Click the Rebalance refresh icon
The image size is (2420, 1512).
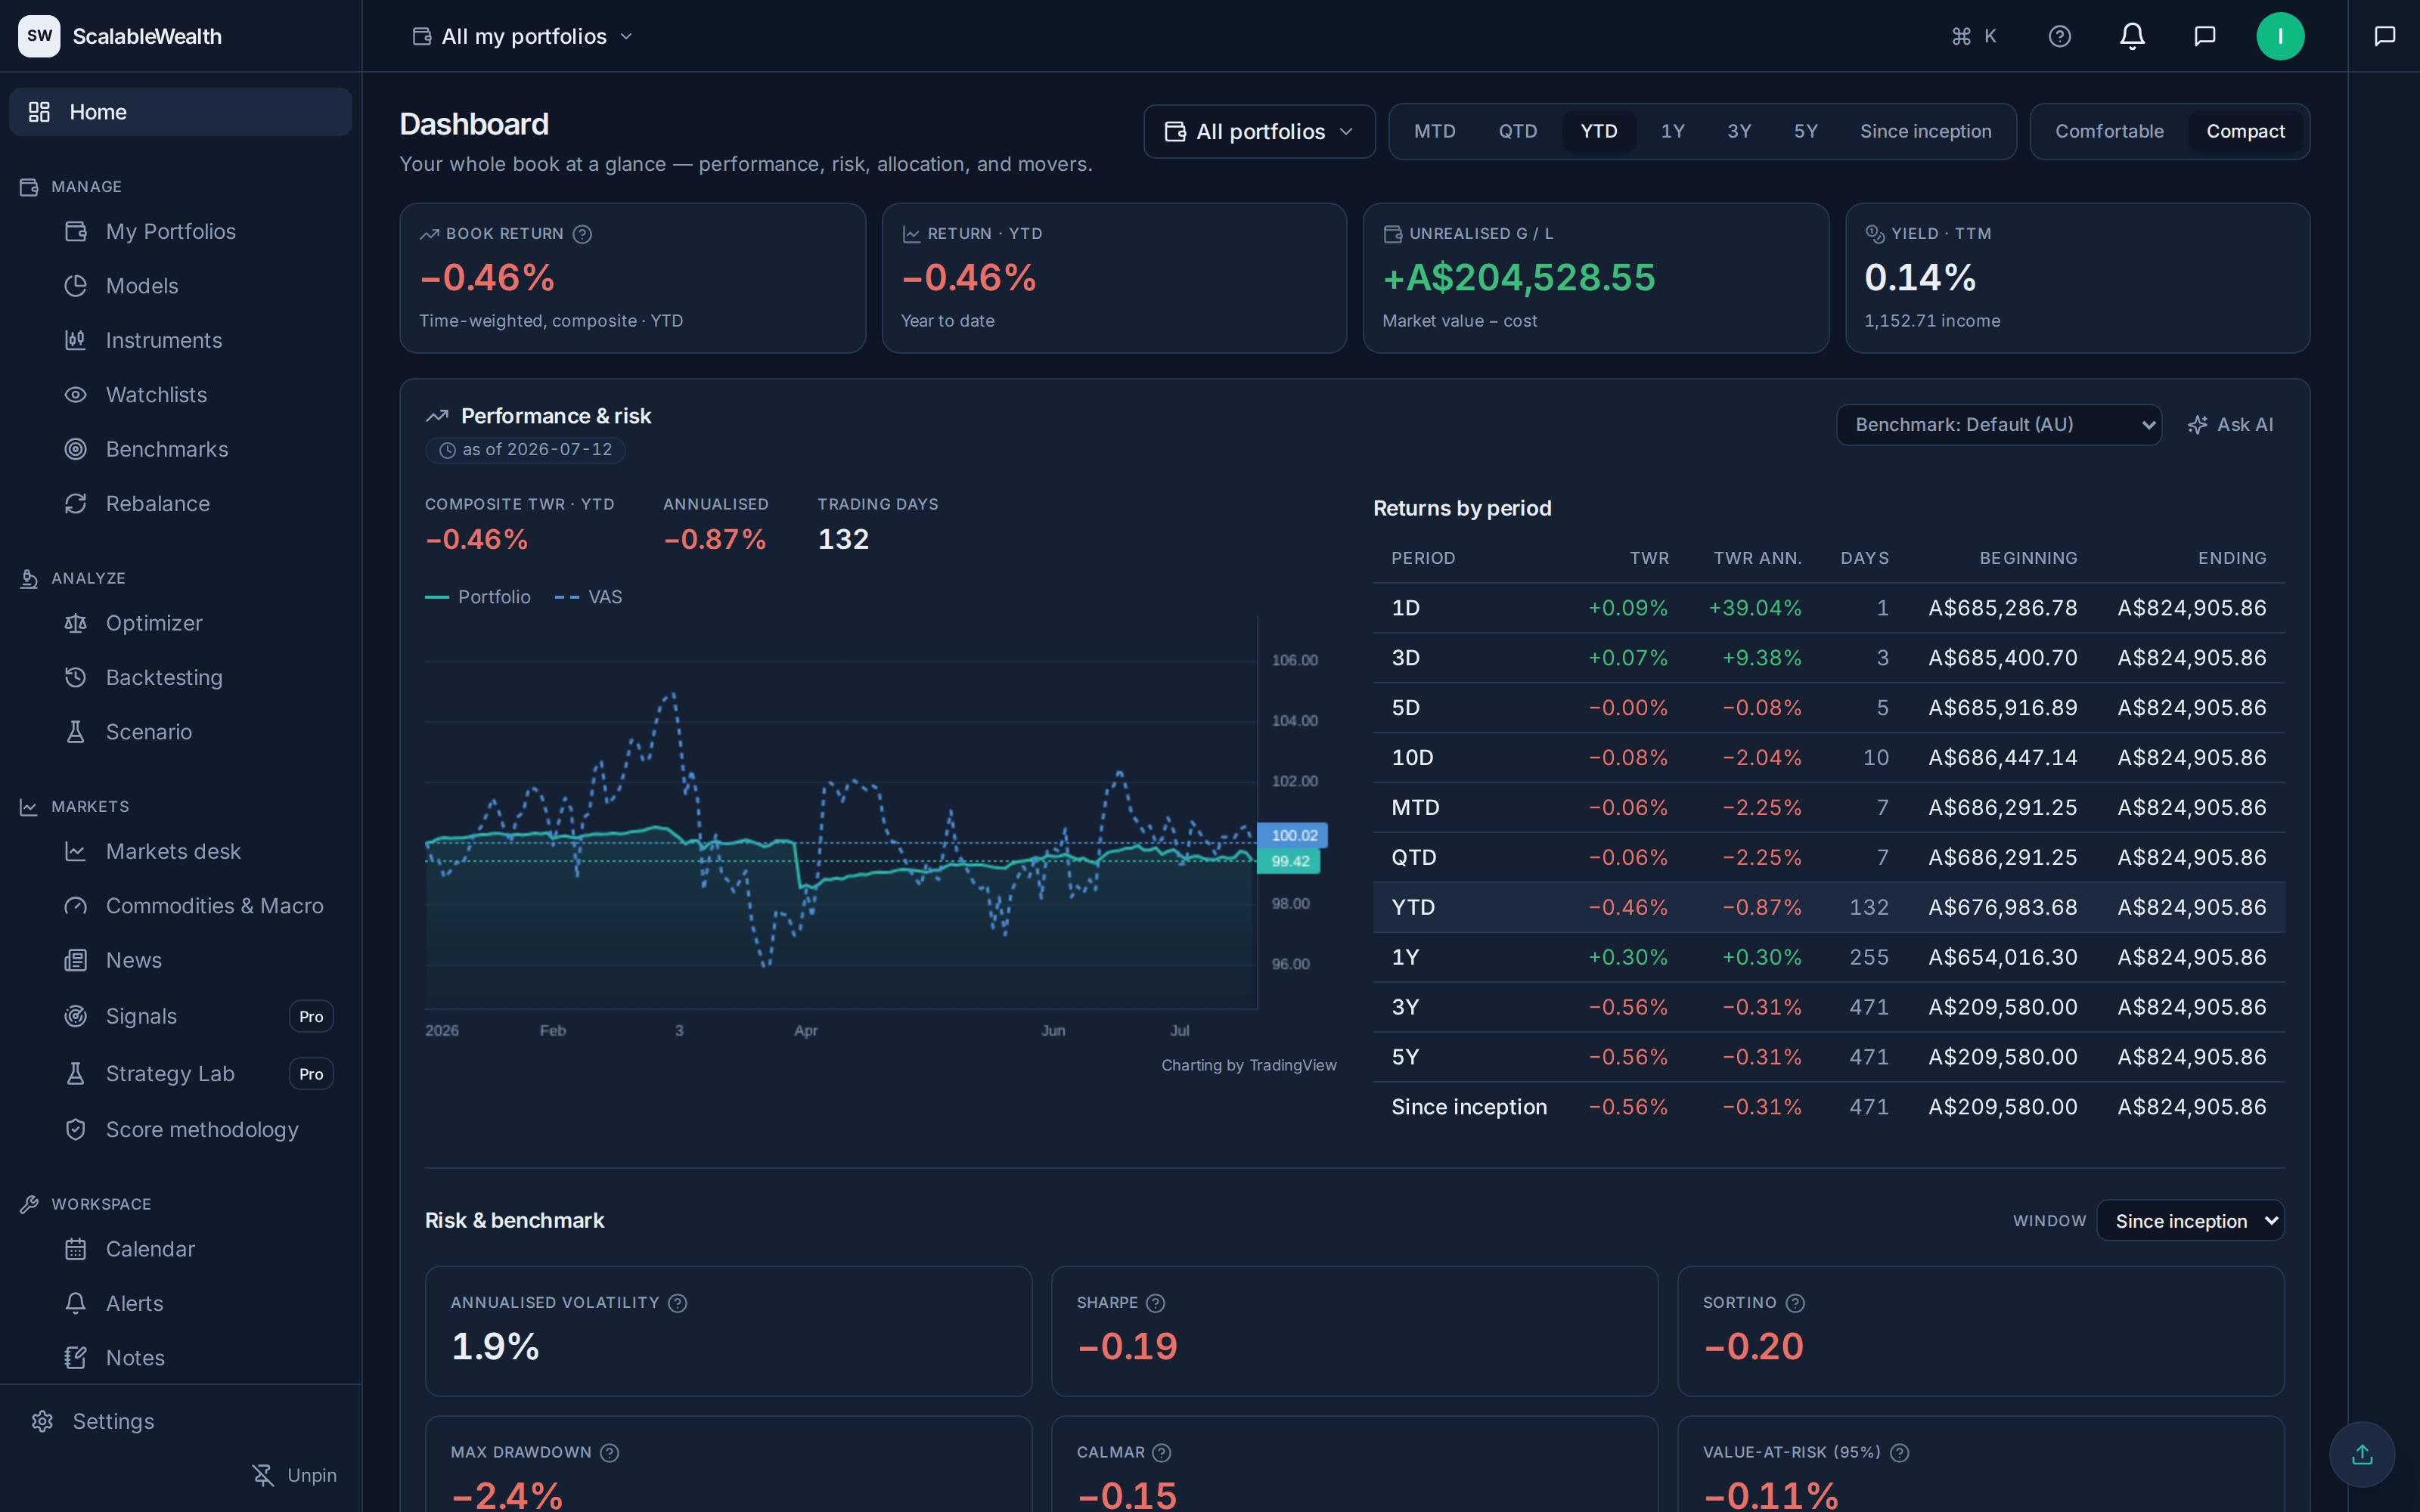[76, 504]
